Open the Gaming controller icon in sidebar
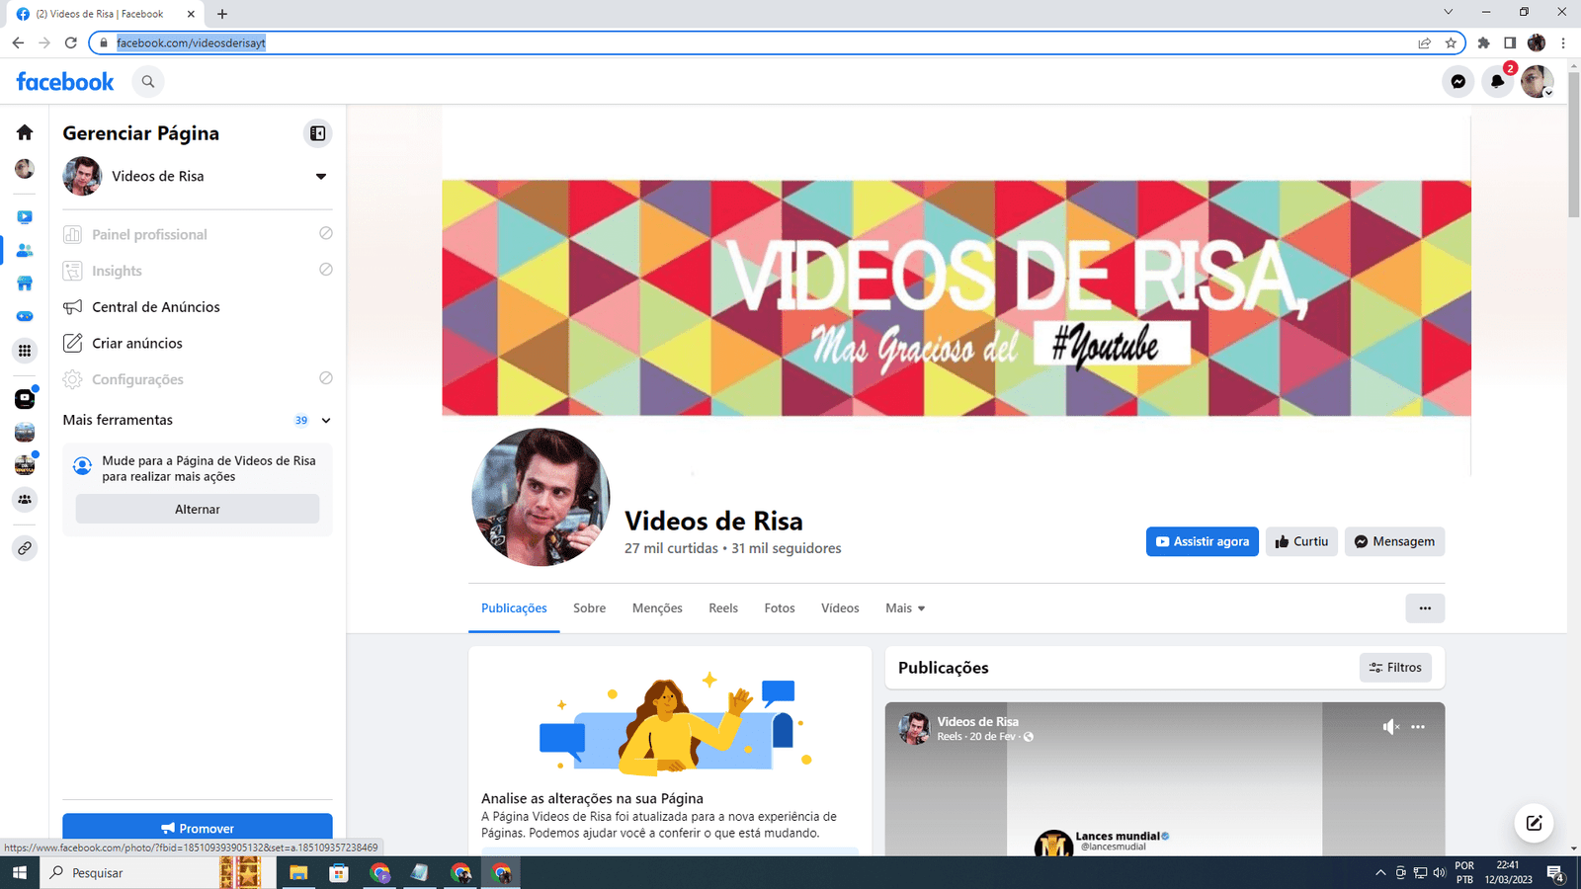 click(x=25, y=316)
